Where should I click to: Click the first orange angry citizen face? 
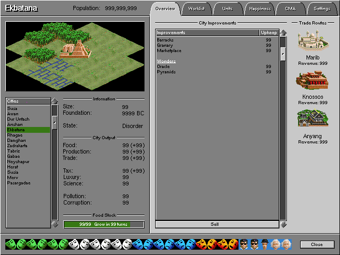[x=201, y=244]
